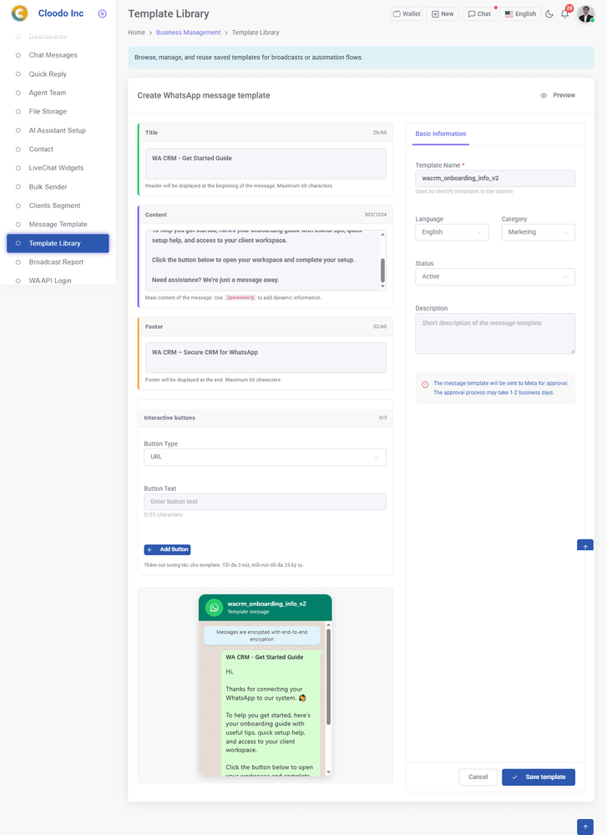
Task: Open the Wallet from top bar
Action: [407, 14]
